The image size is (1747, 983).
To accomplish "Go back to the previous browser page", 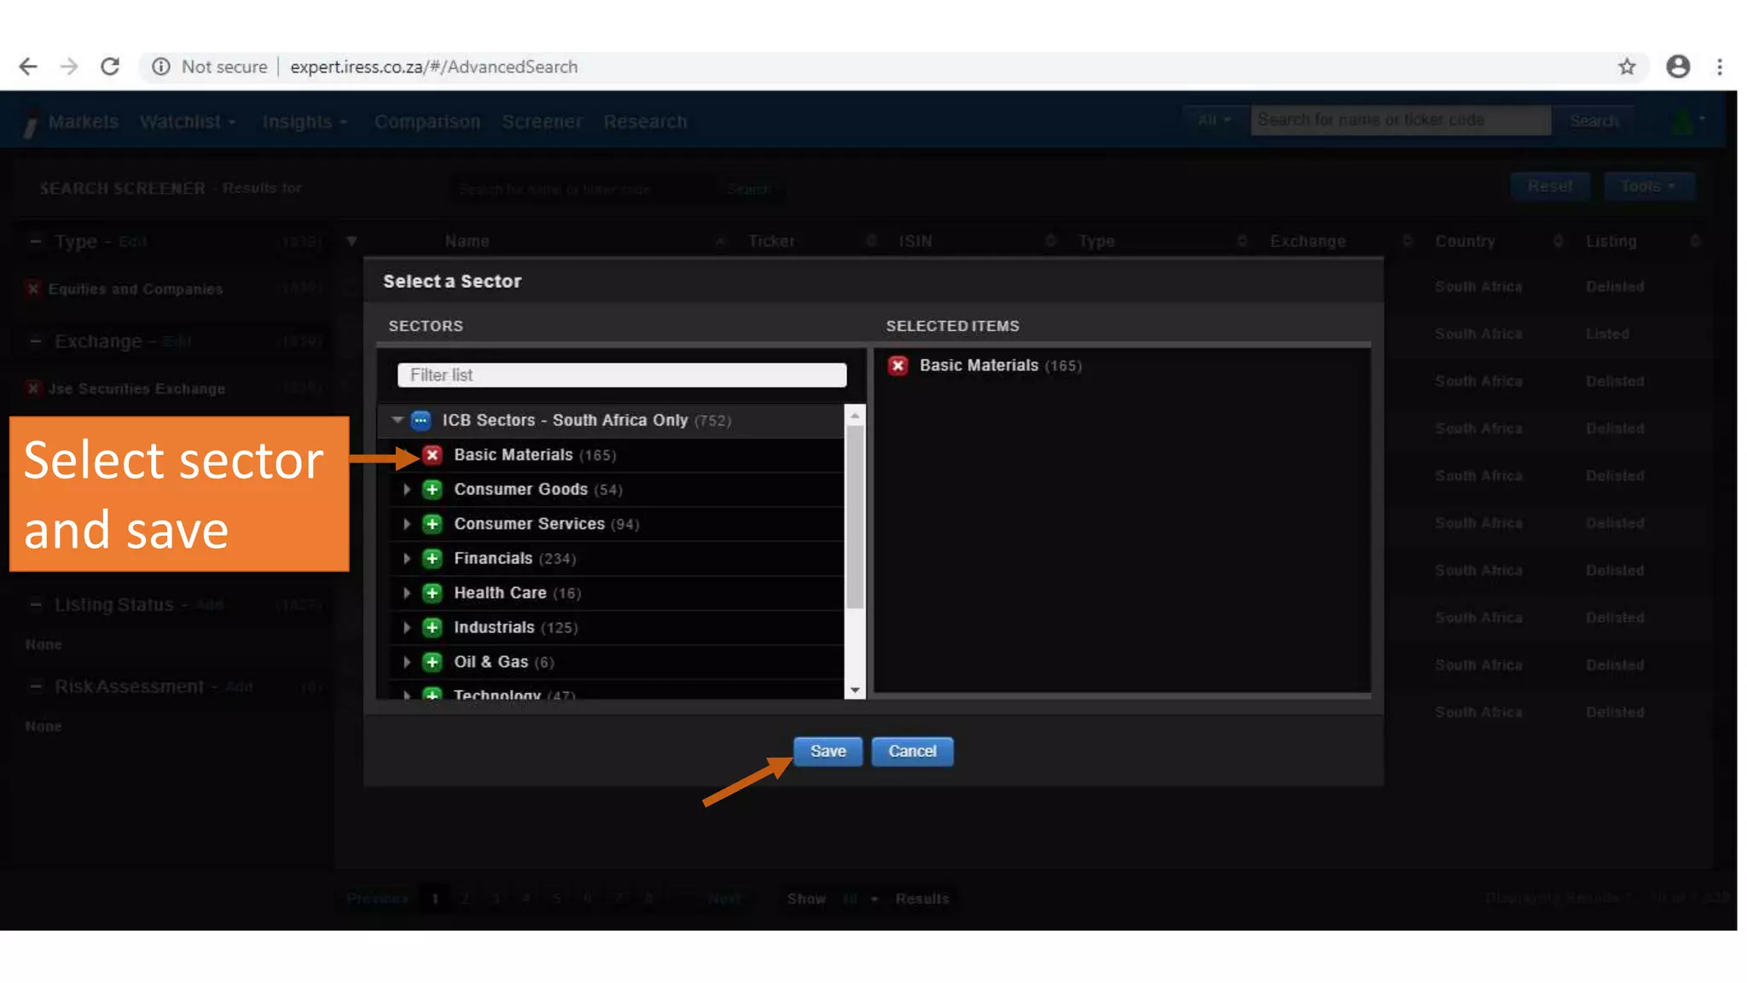I will click(28, 67).
